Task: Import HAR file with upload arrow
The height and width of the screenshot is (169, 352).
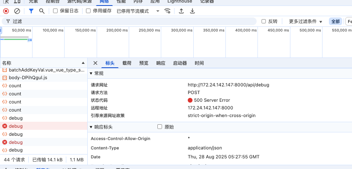Action: coord(181,11)
